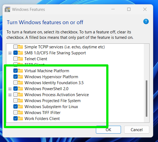Click the Simple TCPIP services folder icon
This screenshot has height=142, width=158.
20,47
